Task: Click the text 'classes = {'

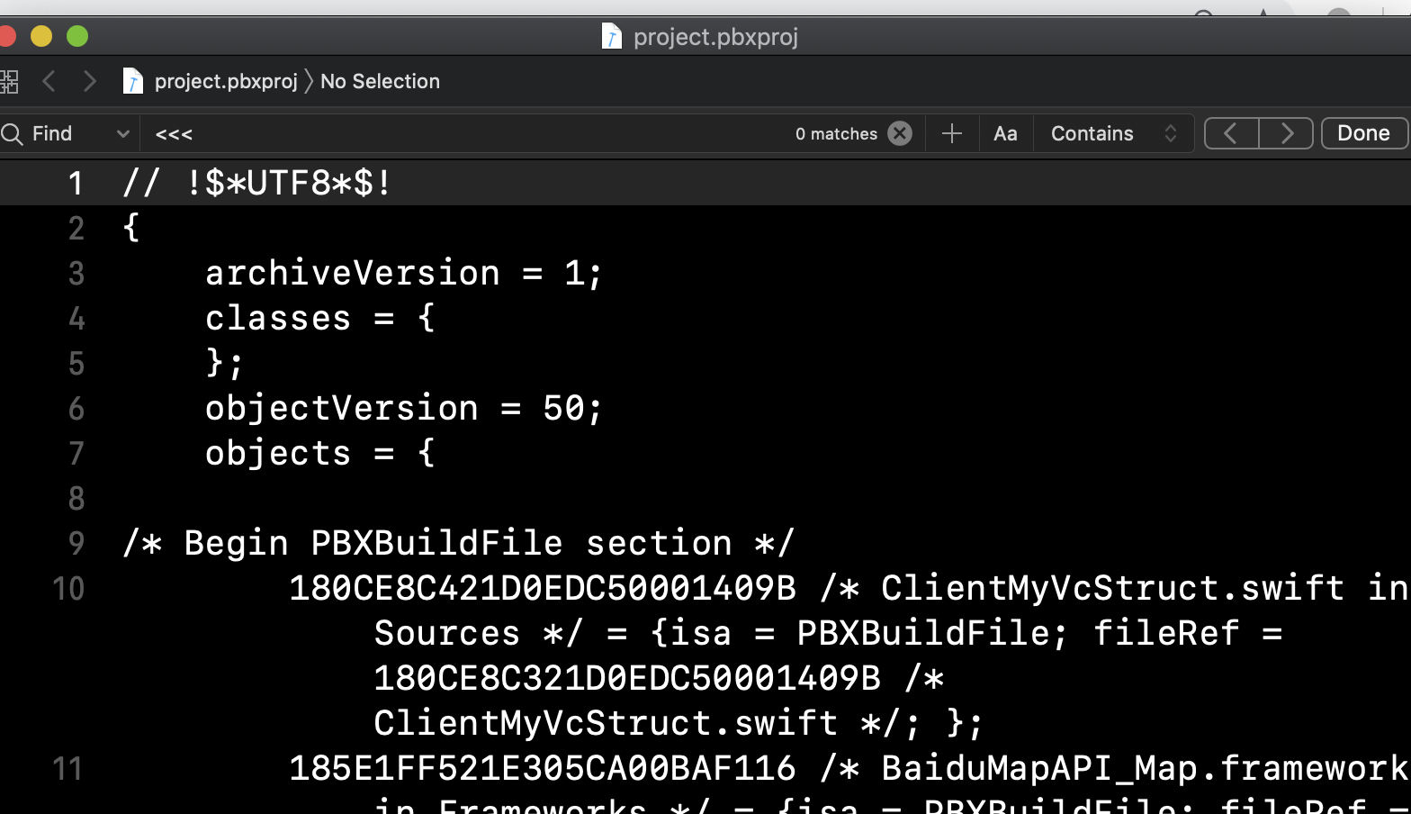Action: click(320, 318)
